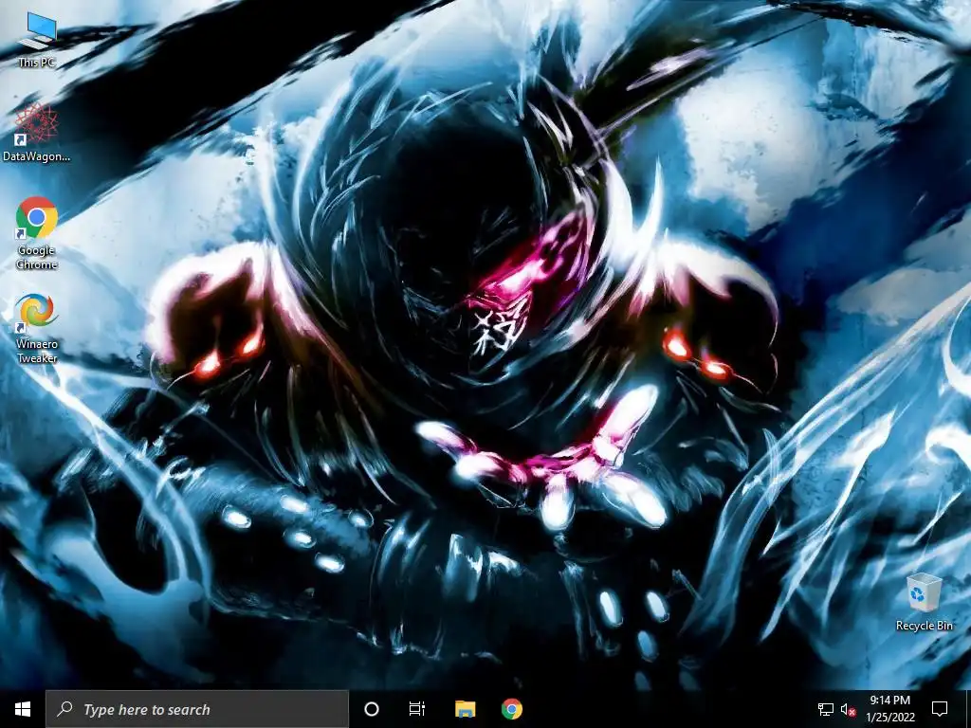Open the network status tray icon
Viewport: 971px width, 728px height.
pyautogui.click(x=826, y=709)
